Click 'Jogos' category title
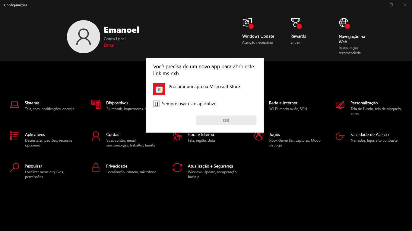This screenshot has height=231, width=412. (275, 134)
